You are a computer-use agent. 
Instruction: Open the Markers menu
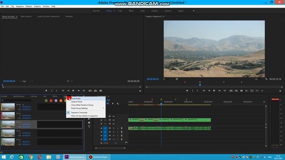28,6
